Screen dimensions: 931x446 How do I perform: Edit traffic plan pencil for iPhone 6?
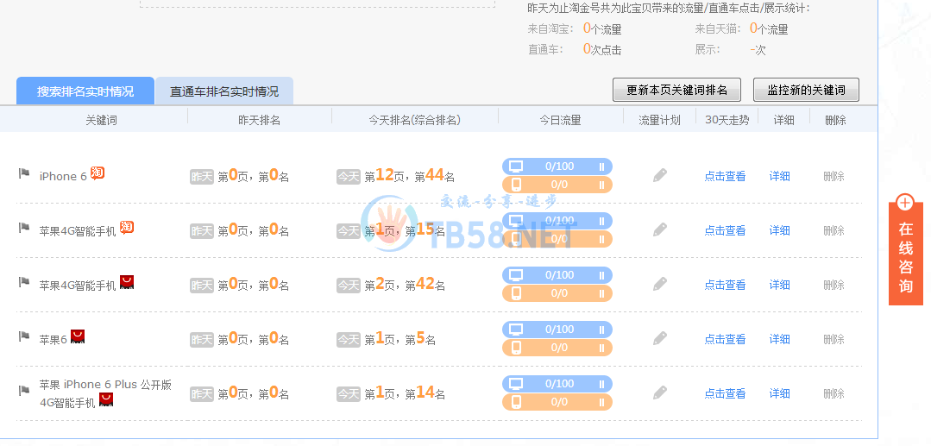(660, 175)
